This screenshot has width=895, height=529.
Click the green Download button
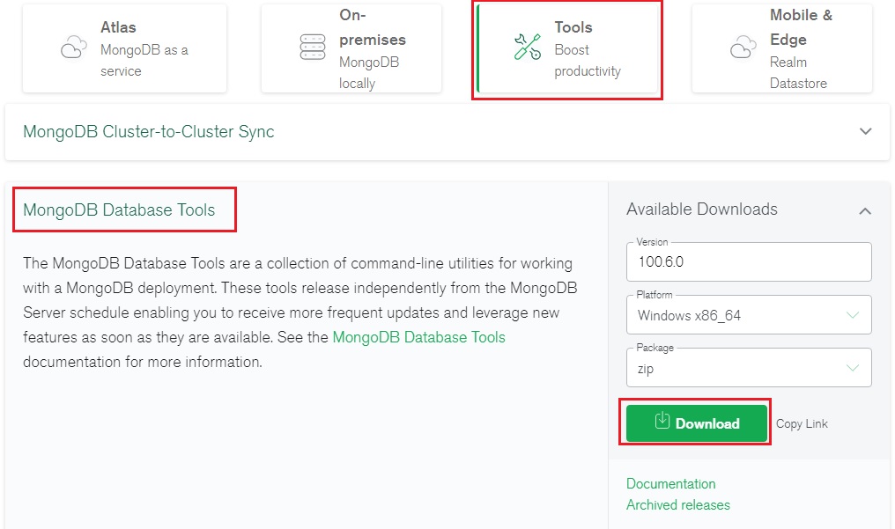(697, 423)
